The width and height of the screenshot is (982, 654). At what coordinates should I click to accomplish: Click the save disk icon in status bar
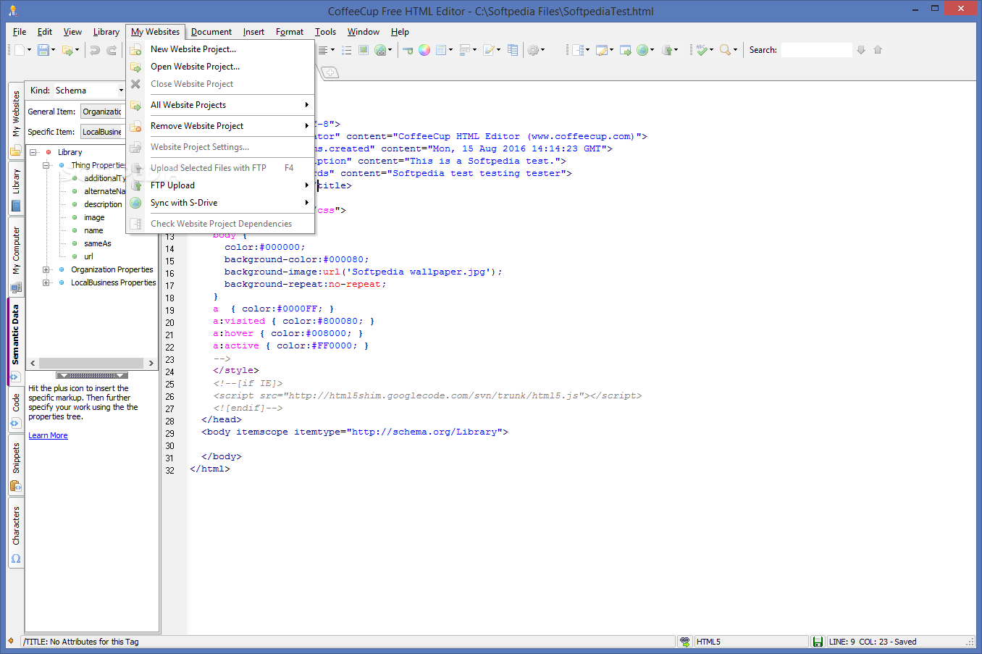click(818, 642)
